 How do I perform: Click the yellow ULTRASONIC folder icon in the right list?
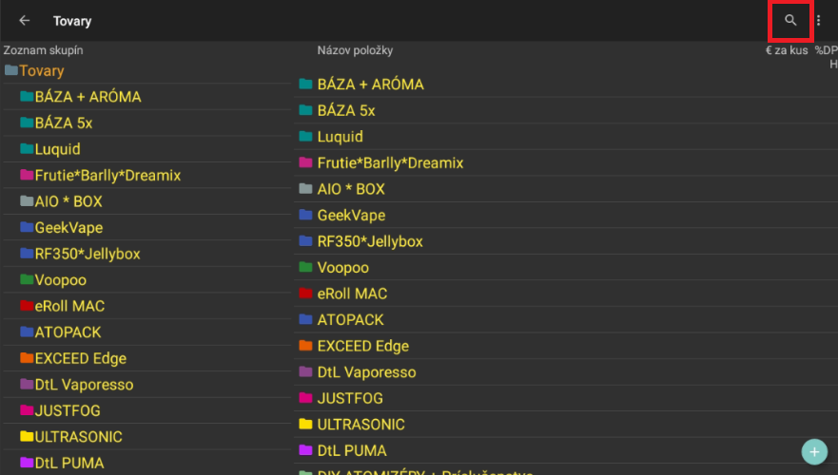[305, 425]
